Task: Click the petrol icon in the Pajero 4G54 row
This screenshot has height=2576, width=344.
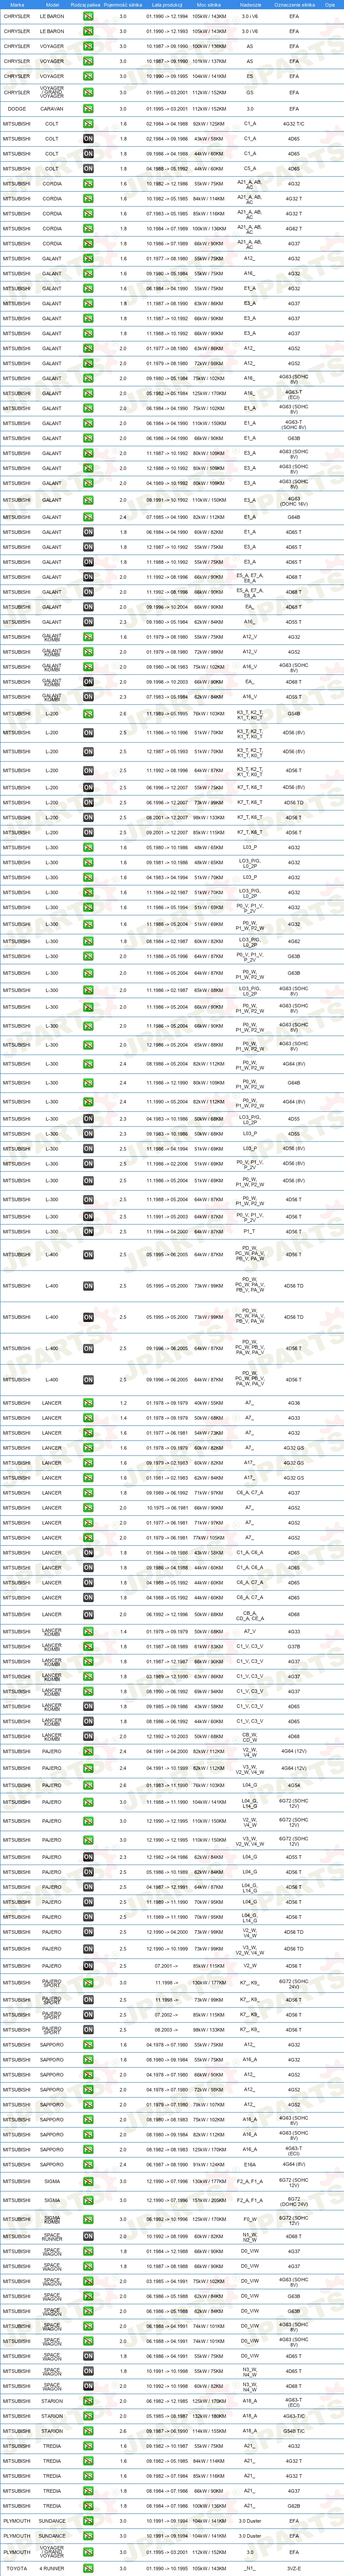Action: click(x=88, y=1785)
